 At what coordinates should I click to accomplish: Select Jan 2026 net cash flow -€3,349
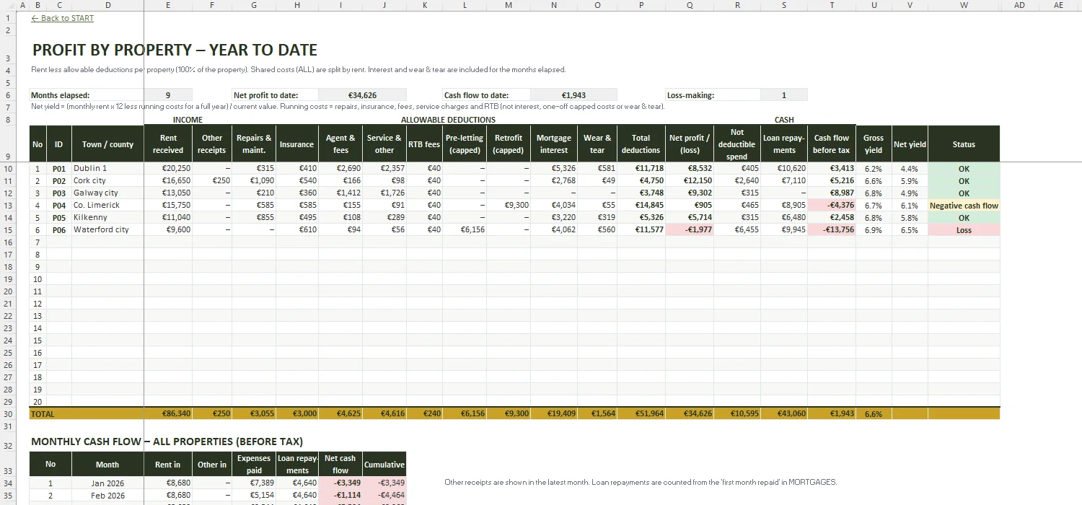[340, 483]
